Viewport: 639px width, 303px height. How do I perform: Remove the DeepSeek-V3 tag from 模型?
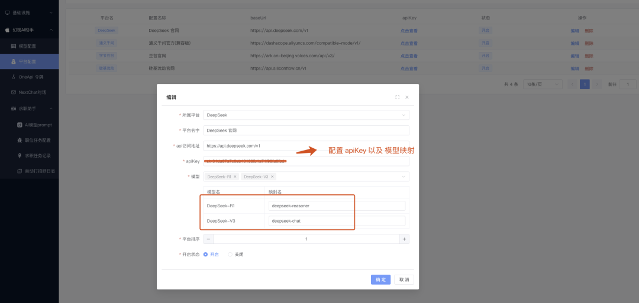click(x=272, y=177)
